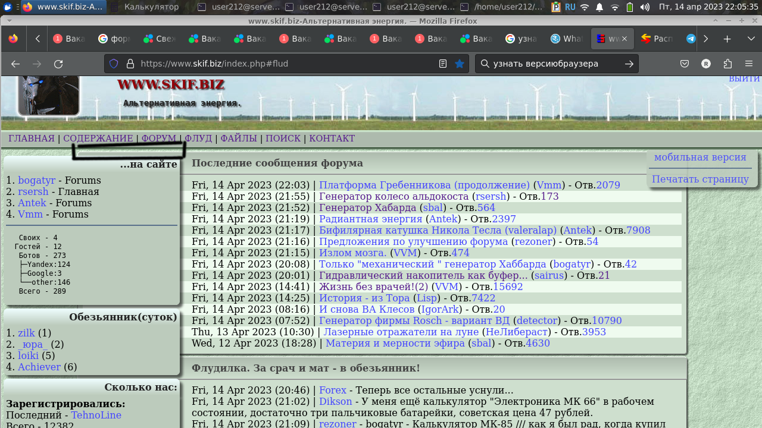
Task: Open the ПОИСК site menu item
Action: 283,139
